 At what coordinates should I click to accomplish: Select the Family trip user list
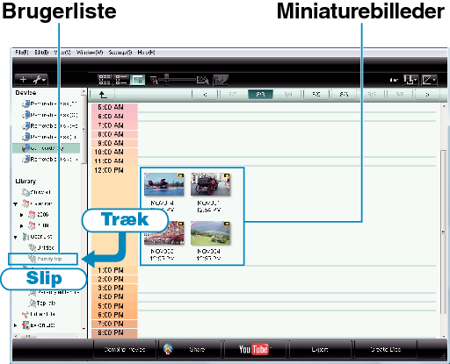43,259
